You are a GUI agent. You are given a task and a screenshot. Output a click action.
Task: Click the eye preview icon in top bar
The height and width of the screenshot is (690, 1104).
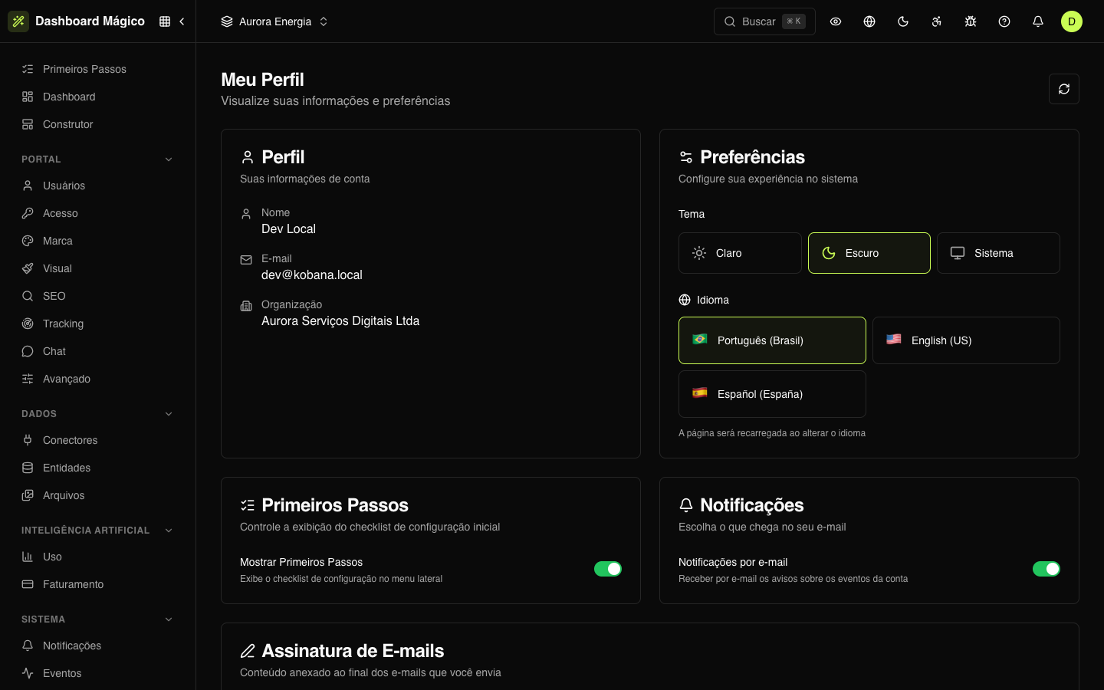[836, 21]
